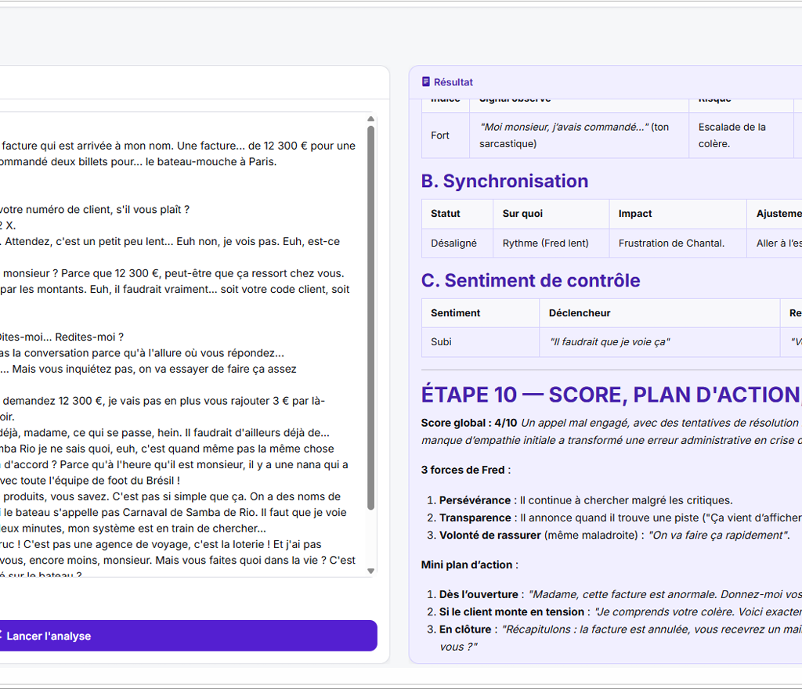Click the transcript vertical scrollbar thumb
802x689 pixels.
[x=370, y=318]
